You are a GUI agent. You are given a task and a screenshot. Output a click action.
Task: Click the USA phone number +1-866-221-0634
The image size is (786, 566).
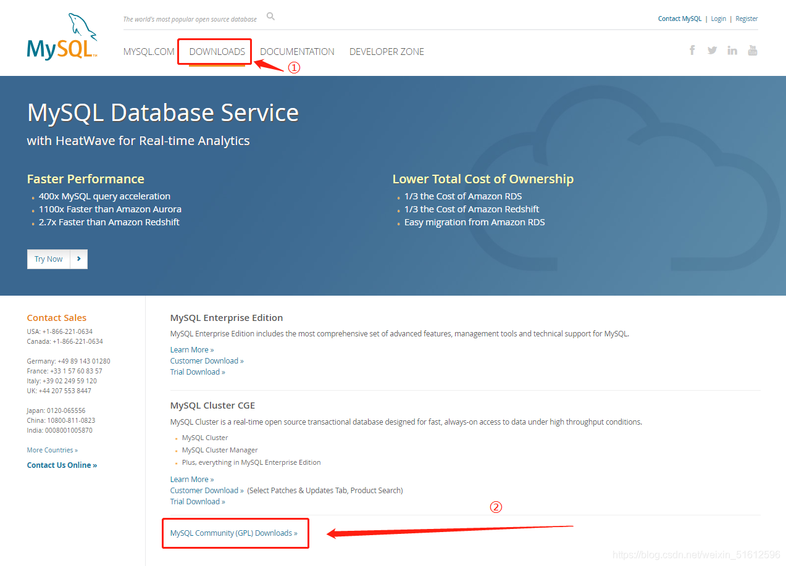[x=67, y=331]
